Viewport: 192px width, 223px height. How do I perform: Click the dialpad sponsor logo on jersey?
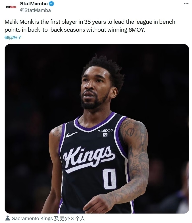(105, 132)
